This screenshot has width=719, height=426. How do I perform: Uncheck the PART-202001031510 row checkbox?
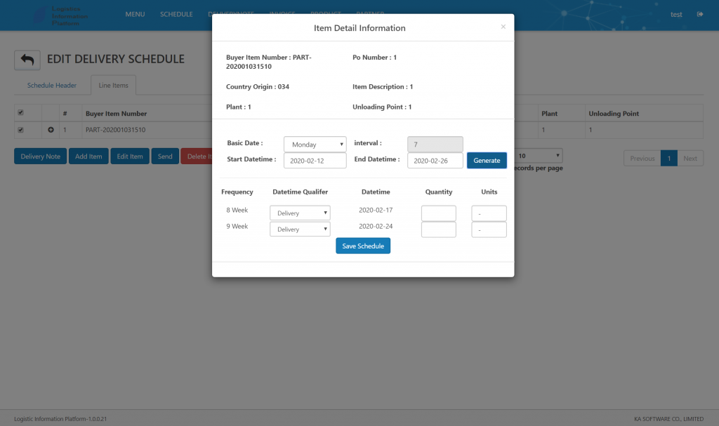tap(20, 130)
